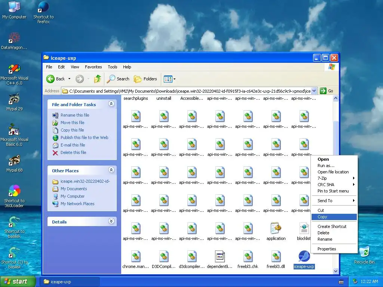Expand the 7-Zip submenu
This screenshot has height=287, width=383.
(334, 178)
